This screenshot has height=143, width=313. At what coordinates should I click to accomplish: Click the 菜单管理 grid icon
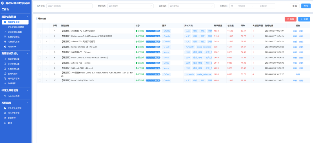click(x=5, y=118)
